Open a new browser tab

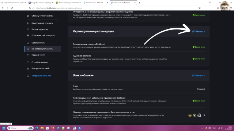[139, 3]
